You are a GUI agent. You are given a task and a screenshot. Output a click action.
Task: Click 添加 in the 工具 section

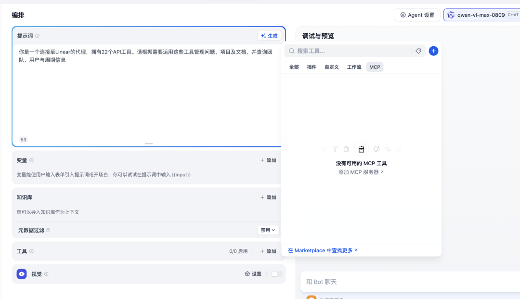268,251
